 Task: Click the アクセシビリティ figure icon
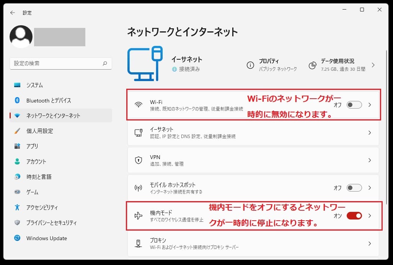[x=17, y=207]
